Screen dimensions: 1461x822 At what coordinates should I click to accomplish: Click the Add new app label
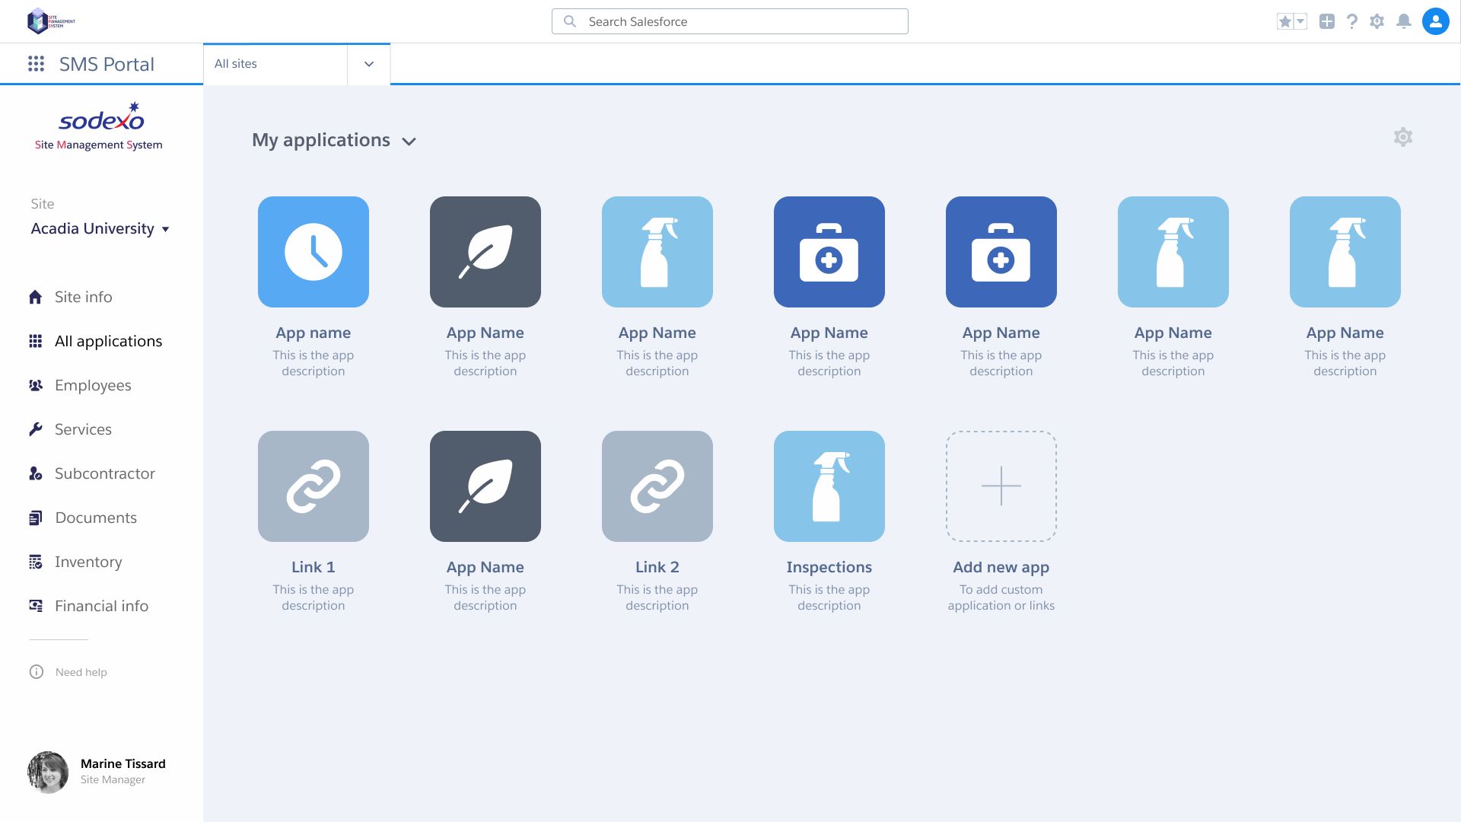pyautogui.click(x=1001, y=567)
